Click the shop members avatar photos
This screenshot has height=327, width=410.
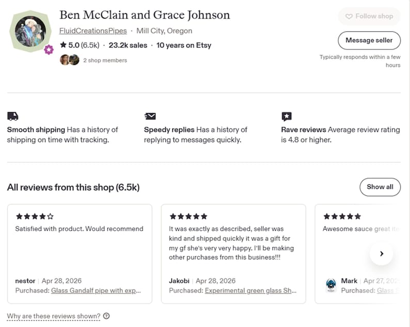[x=70, y=60]
